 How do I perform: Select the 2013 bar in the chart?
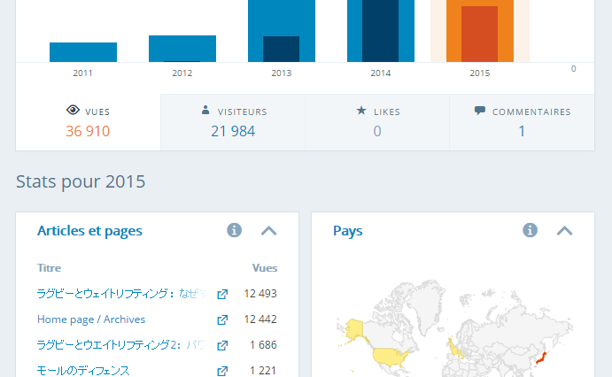(x=282, y=31)
